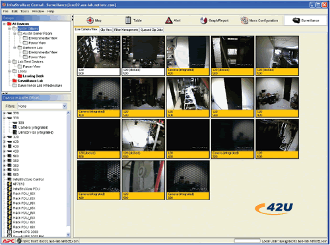Click the AP7810 power device icon
Viewport: 330px width, 245px height.
tap(10, 184)
